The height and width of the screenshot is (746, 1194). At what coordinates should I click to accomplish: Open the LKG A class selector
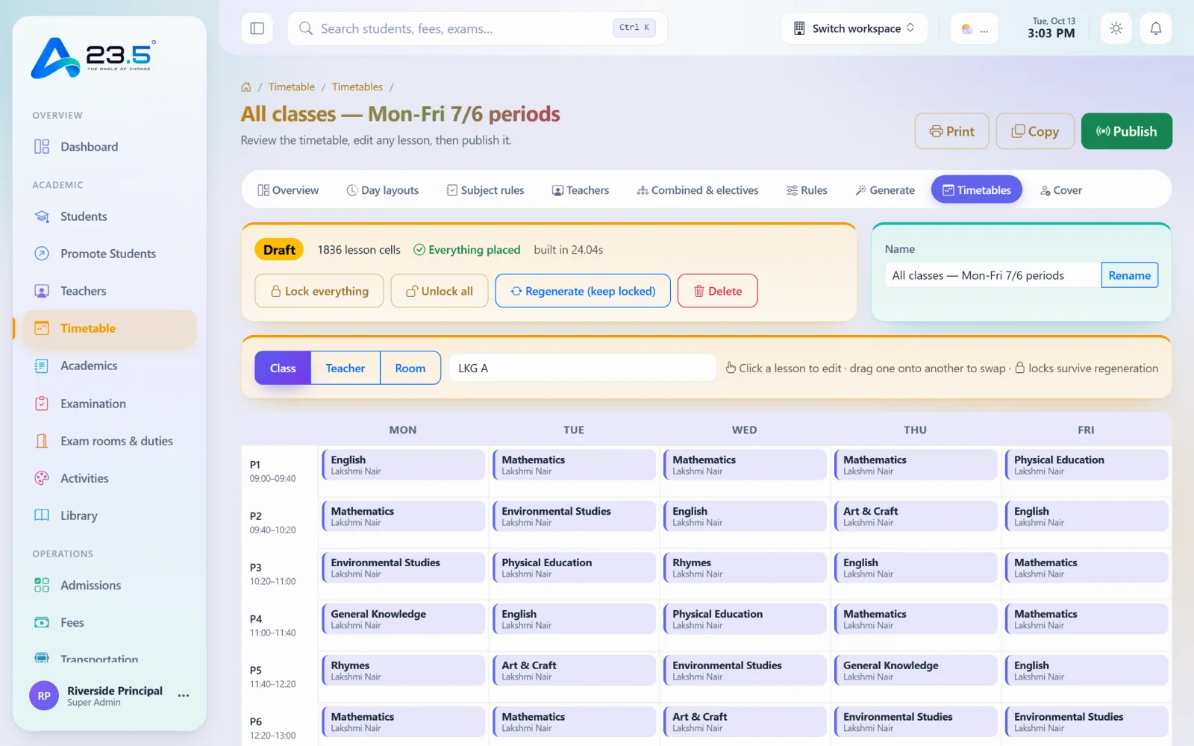pos(582,368)
